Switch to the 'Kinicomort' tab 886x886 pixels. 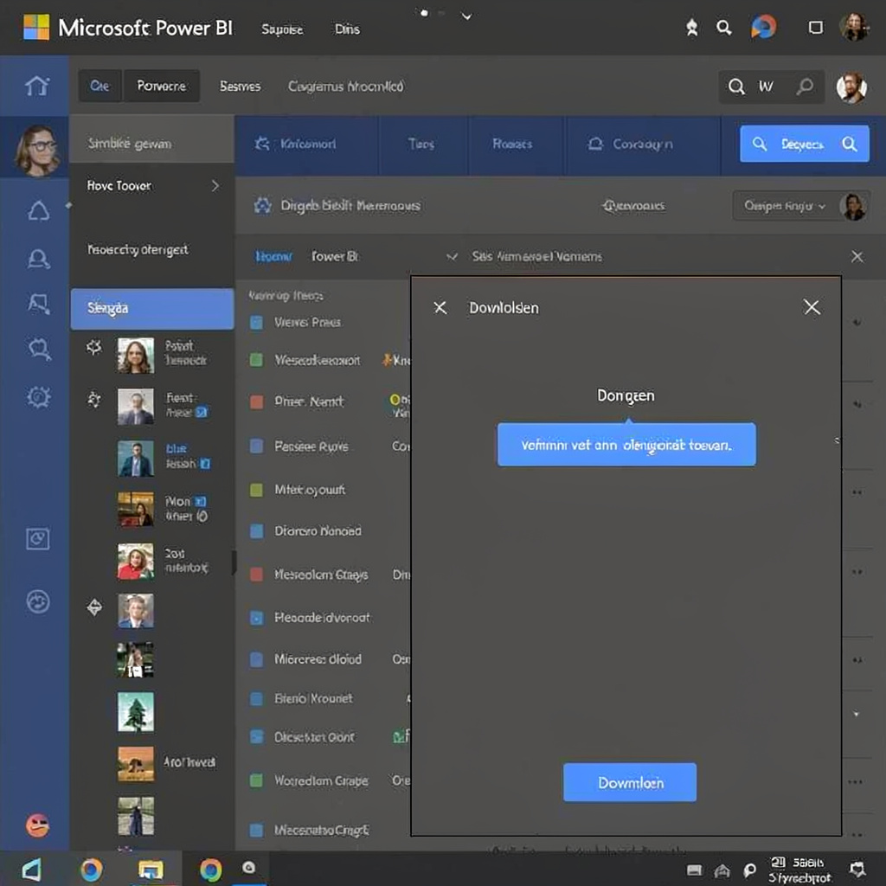(x=306, y=144)
